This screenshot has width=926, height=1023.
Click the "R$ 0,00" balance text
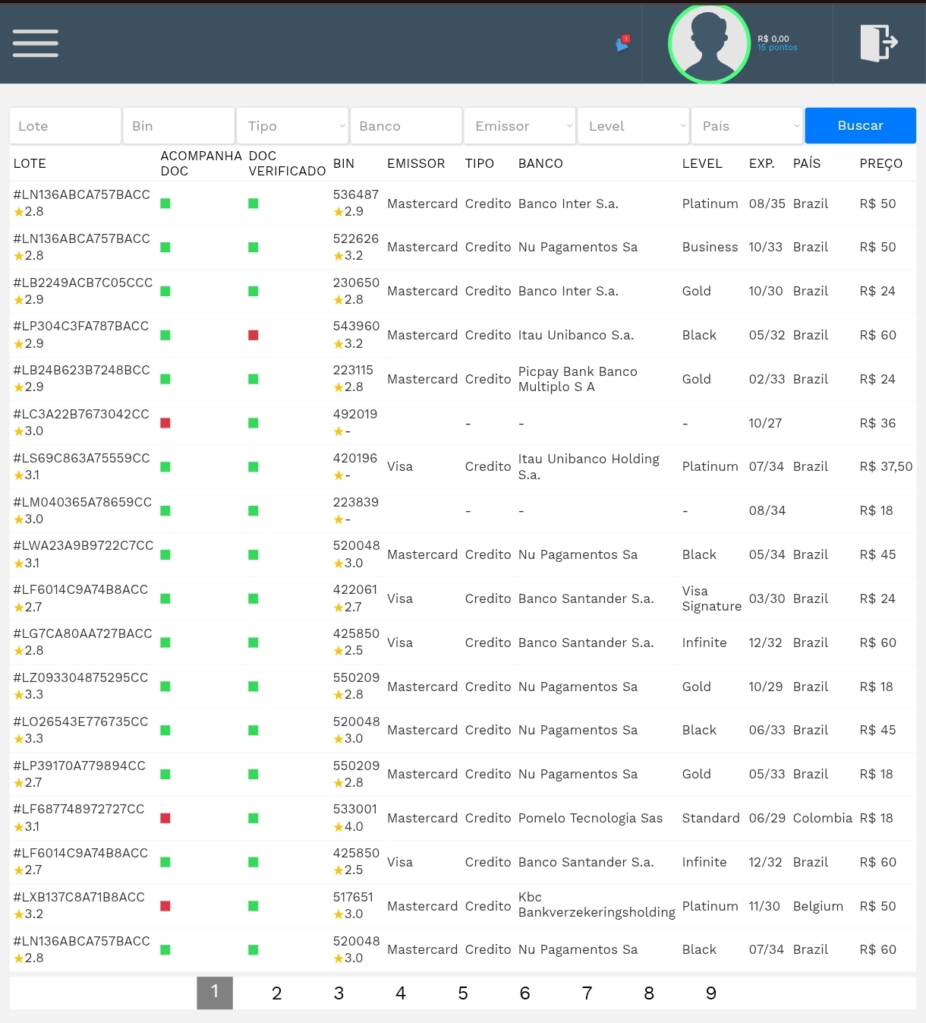point(773,39)
